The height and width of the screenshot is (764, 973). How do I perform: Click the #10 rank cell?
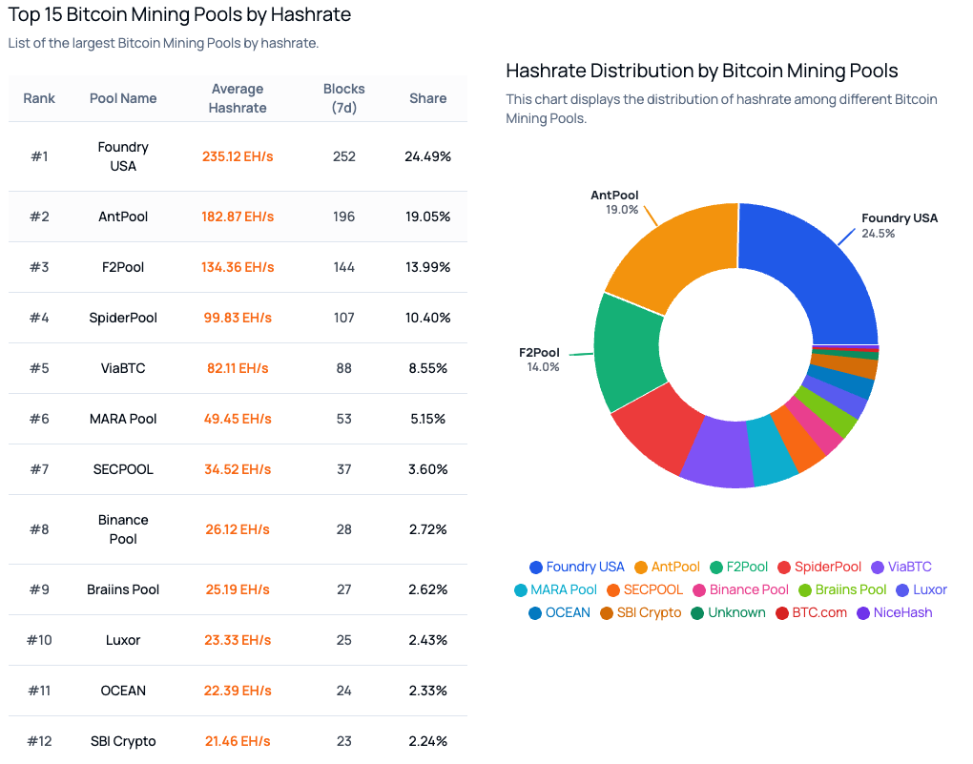(x=39, y=640)
